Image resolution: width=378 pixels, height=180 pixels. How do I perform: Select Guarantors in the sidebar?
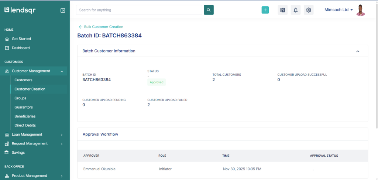click(x=24, y=107)
